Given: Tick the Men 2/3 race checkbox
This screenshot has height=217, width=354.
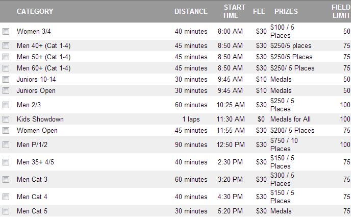Looking at the screenshot, I should (x=6, y=105).
